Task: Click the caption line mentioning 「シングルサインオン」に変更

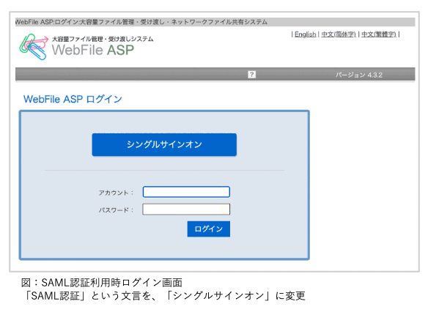Action: point(163,296)
